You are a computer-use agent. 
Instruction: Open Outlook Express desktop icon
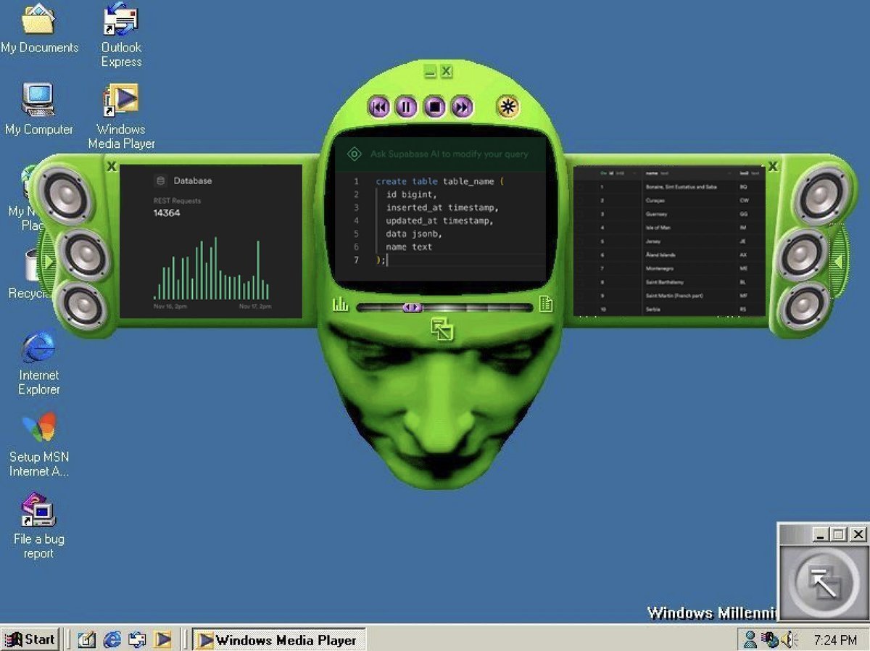pos(121,35)
